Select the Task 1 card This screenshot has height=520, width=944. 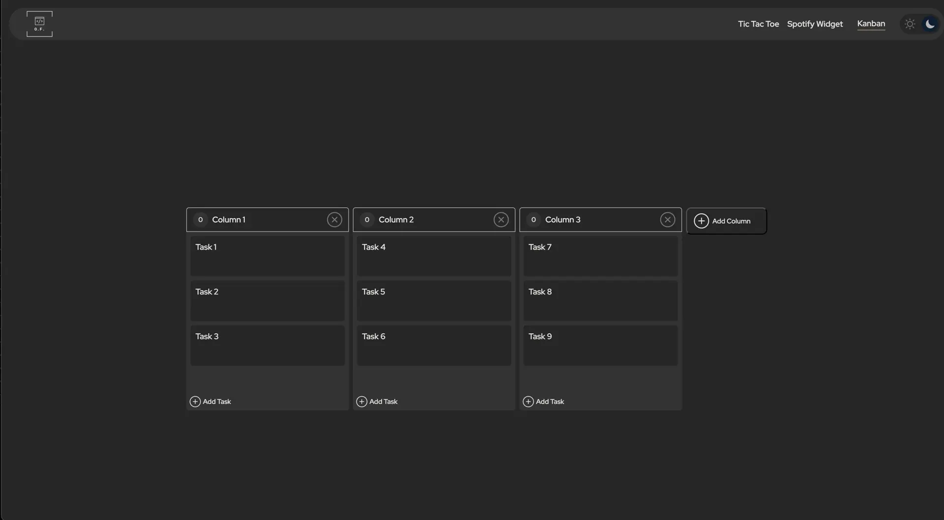[x=267, y=256]
